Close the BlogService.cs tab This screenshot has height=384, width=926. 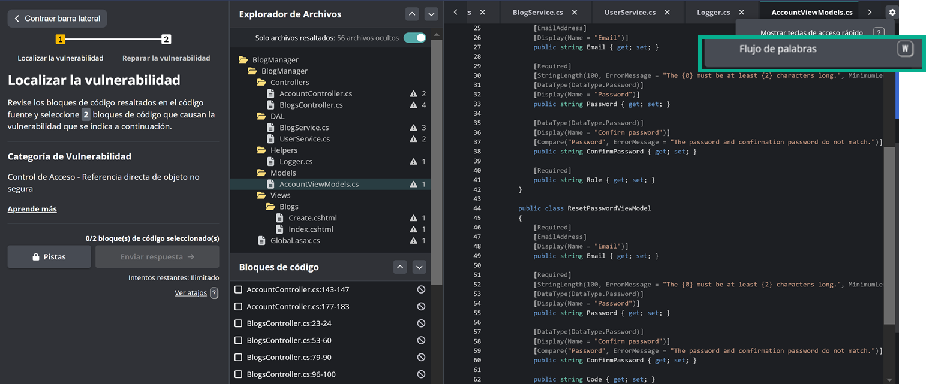[x=574, y=12]
